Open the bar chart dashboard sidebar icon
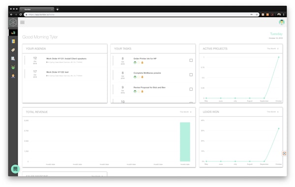 pyautogui.click(x=13, y=33)
